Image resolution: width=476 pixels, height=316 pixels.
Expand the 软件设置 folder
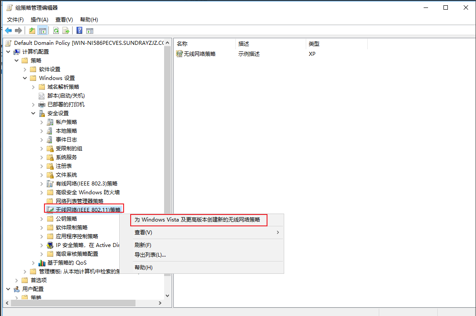click(x=25, y=69)
